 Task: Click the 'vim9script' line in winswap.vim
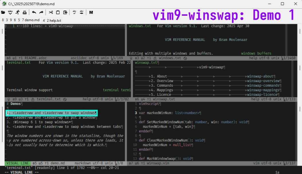pos(149,104)
